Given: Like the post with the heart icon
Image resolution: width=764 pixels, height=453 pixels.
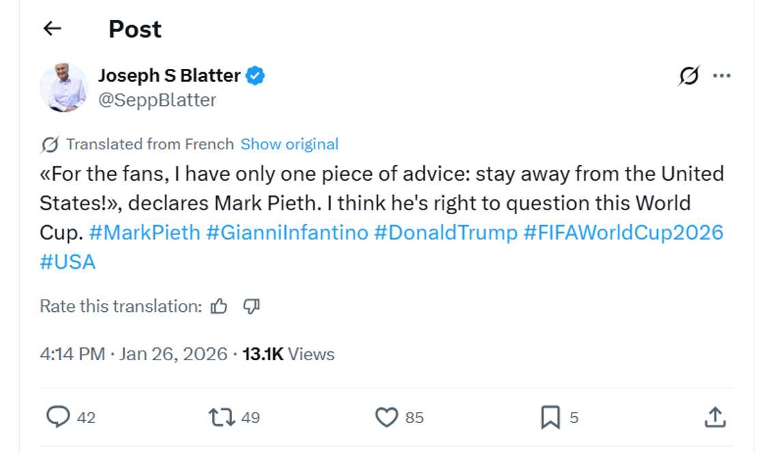Looking at the screenshot, I should (x=388, y=416).
